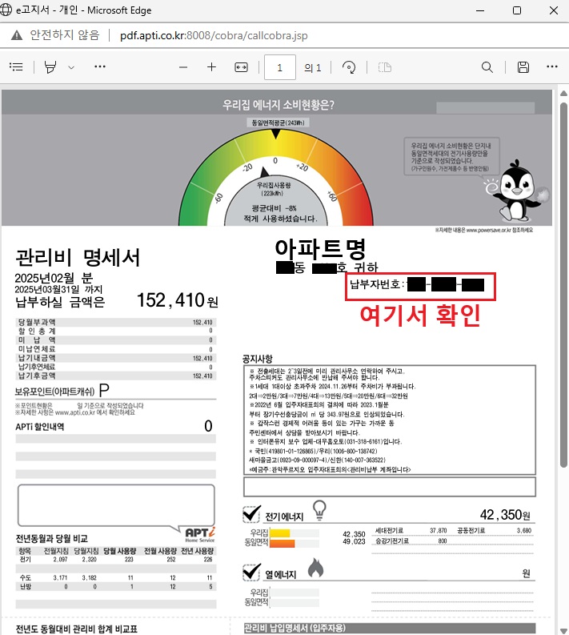Viewport: 569px width, 635px height.
Task: Click the electricity total '42,350원'
Action: coord(505,515)
